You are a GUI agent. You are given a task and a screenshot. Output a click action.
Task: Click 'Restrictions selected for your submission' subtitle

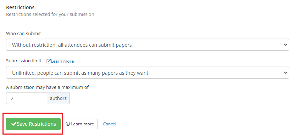50,14
